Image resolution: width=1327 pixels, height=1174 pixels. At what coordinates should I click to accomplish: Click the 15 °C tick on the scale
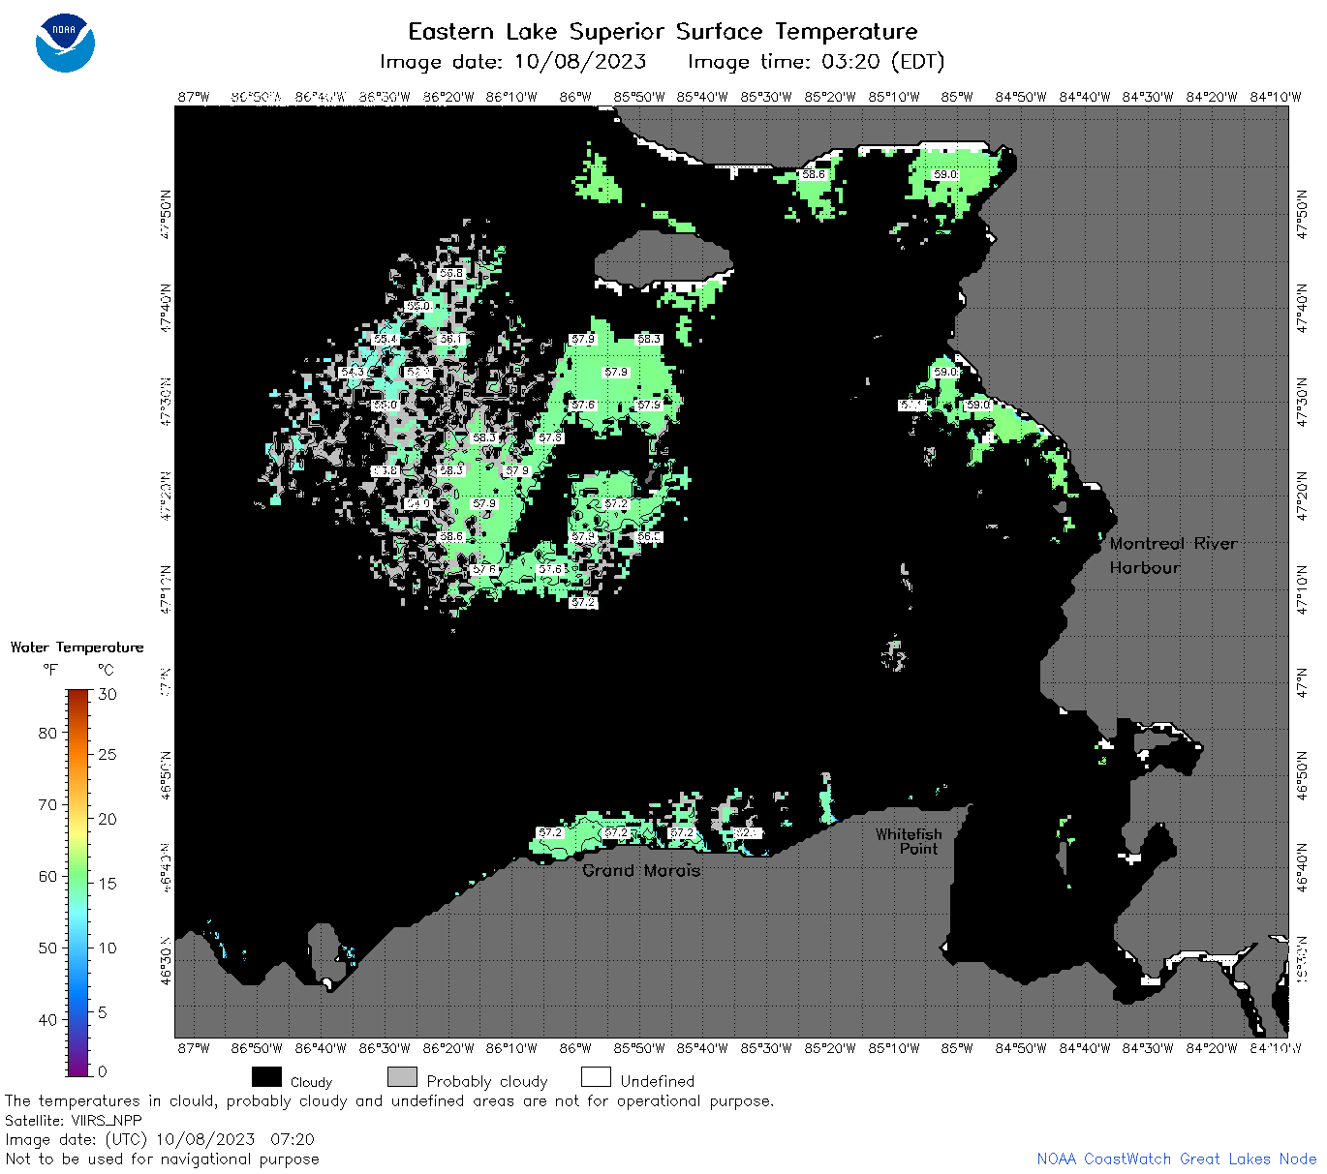point(108,884)
